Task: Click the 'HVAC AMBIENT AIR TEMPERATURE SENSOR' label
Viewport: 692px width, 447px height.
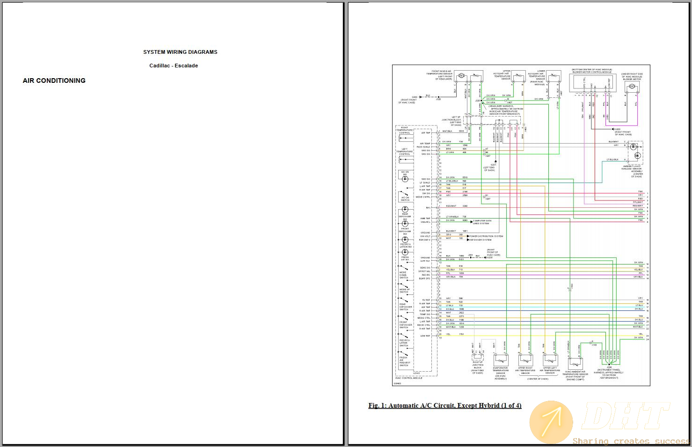Action: tap(575, 374)
